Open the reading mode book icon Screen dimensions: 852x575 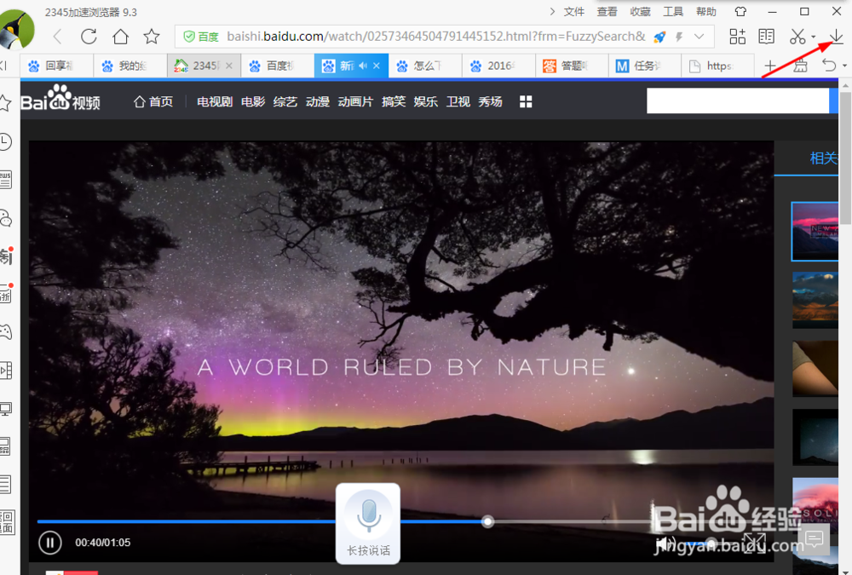(767, 37)
